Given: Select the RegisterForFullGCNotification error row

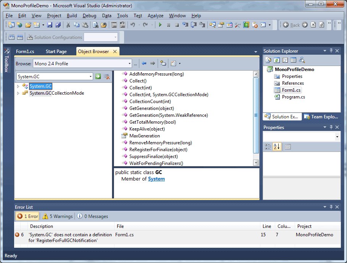Looking at the screenshot, I should [x=177, y=237].
